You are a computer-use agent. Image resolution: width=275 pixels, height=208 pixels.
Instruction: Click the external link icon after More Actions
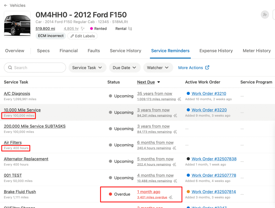(x=207, y=68)
